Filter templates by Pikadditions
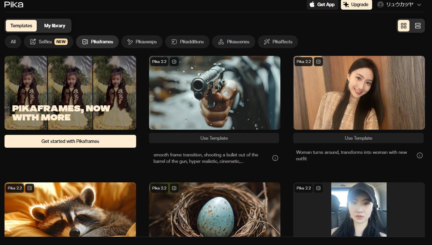Image resolution: width=432 pixels, height=245 pixels. 187,42
